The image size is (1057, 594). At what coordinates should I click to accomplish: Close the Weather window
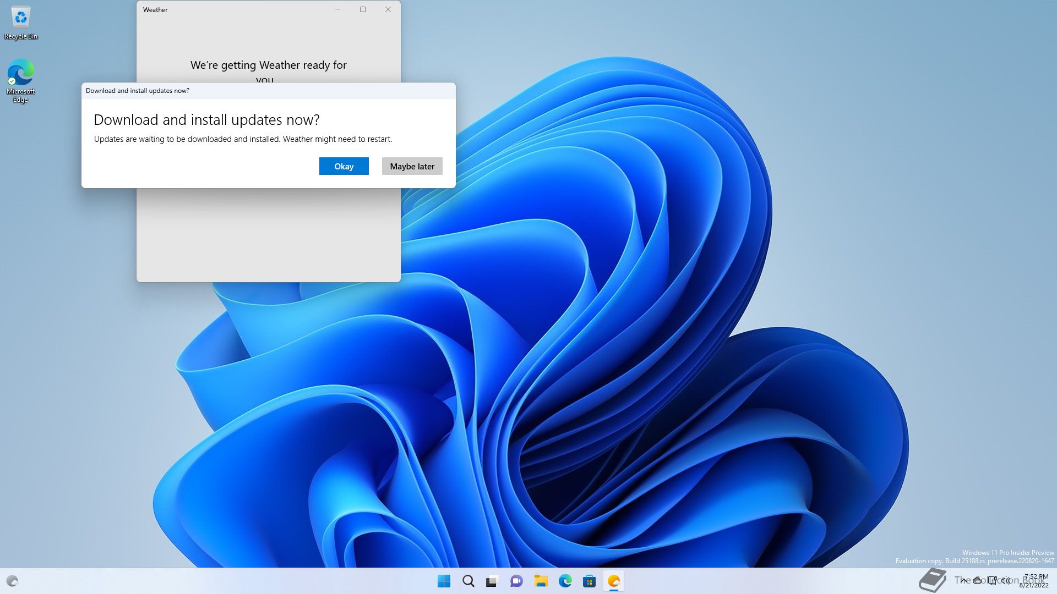pos(388,9)
